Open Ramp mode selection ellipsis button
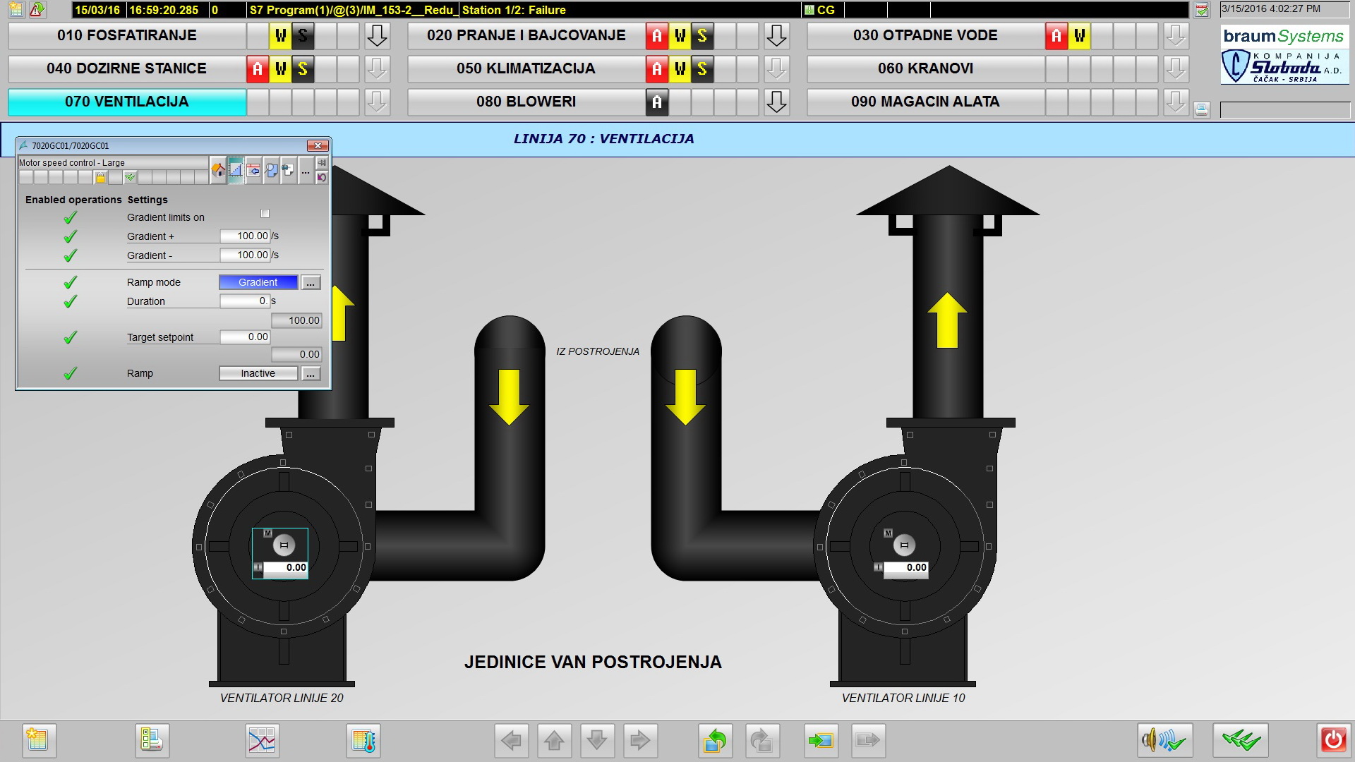 (311, 283)
